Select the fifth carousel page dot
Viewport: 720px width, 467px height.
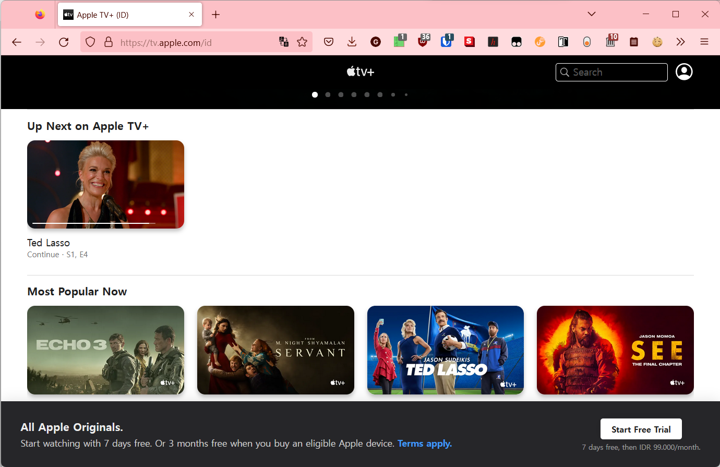pos(367,94)
